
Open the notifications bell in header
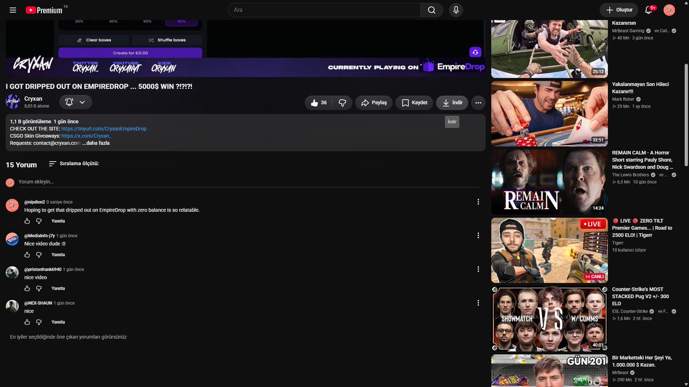[x=649, y=10]
